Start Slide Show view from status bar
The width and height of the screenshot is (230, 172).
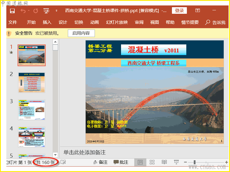pyautogui.click(x=176, y=162)
